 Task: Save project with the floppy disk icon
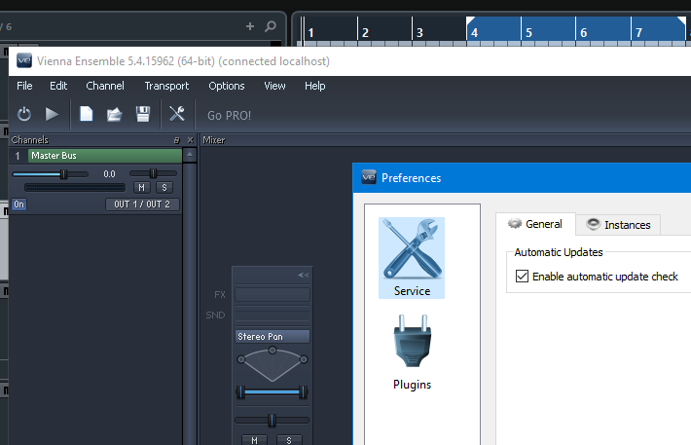[x=143, y=115]
